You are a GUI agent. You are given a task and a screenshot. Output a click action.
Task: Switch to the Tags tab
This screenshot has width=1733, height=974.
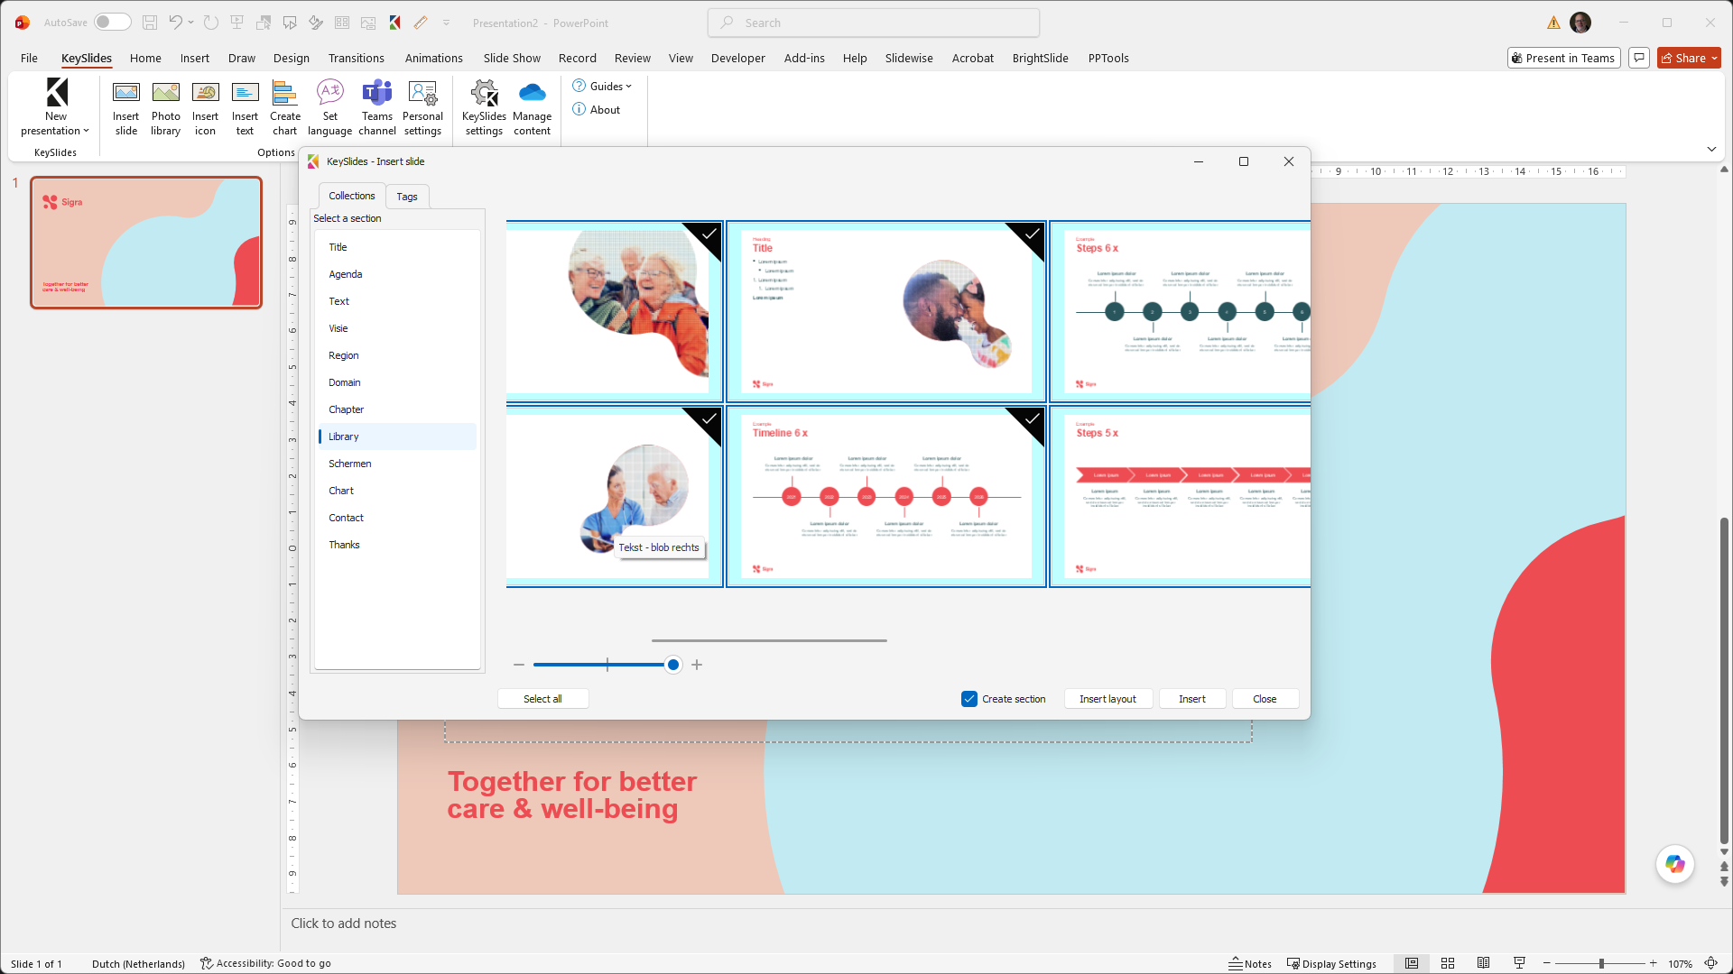tap(407, 197)
